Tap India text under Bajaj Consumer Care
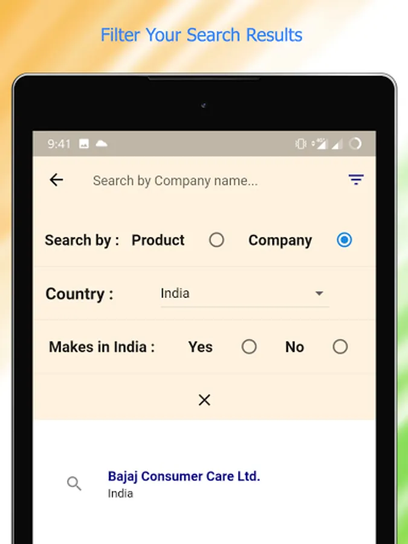Image resolution: width=408 pixels, height=544 pixels. pos(120,493)
